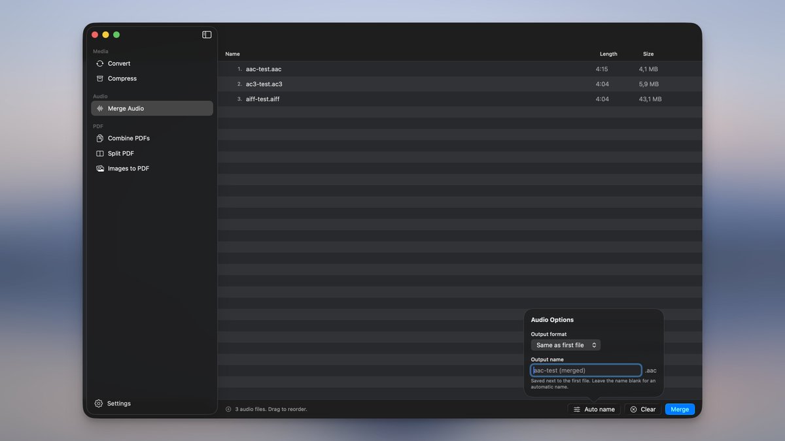This screenshot has height=441, width=785.
Task: Click the Audio section heading
Action: (100, 96)
